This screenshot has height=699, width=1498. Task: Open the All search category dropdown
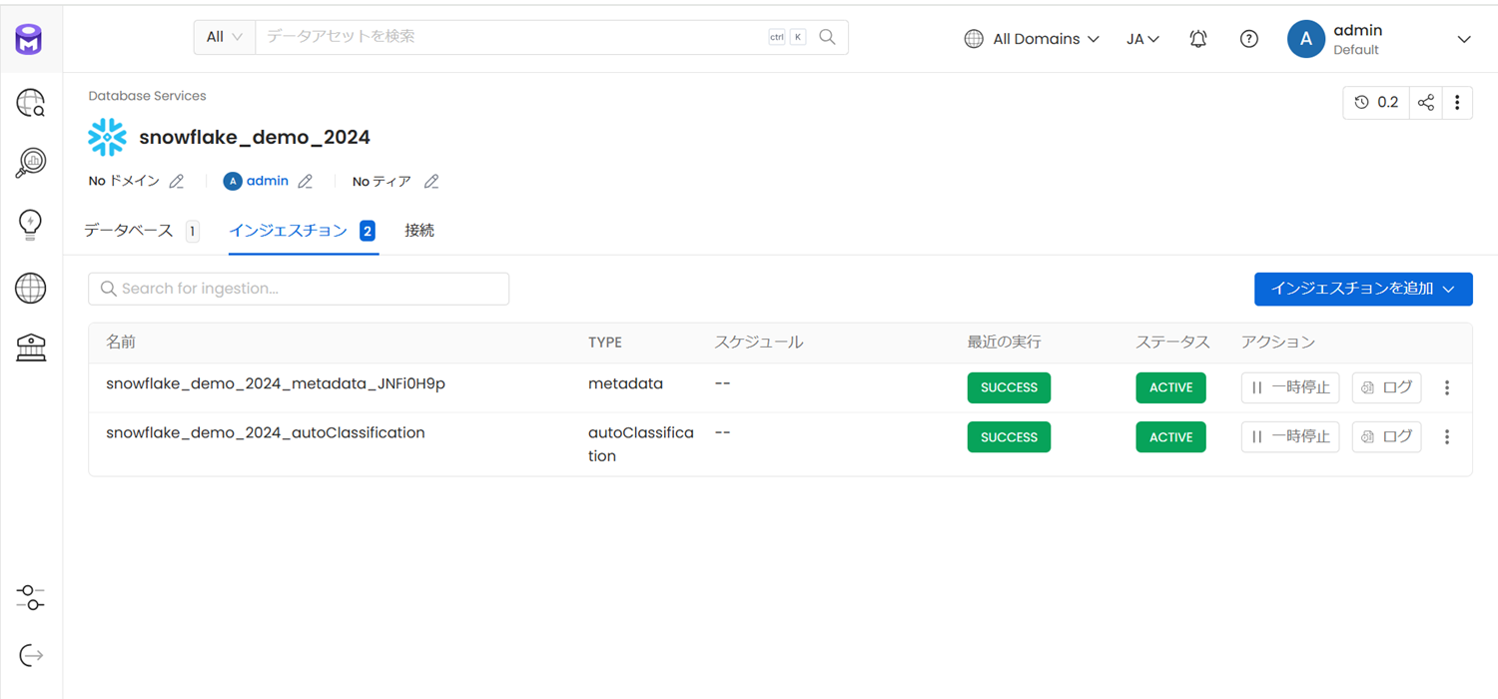[224, 37]
